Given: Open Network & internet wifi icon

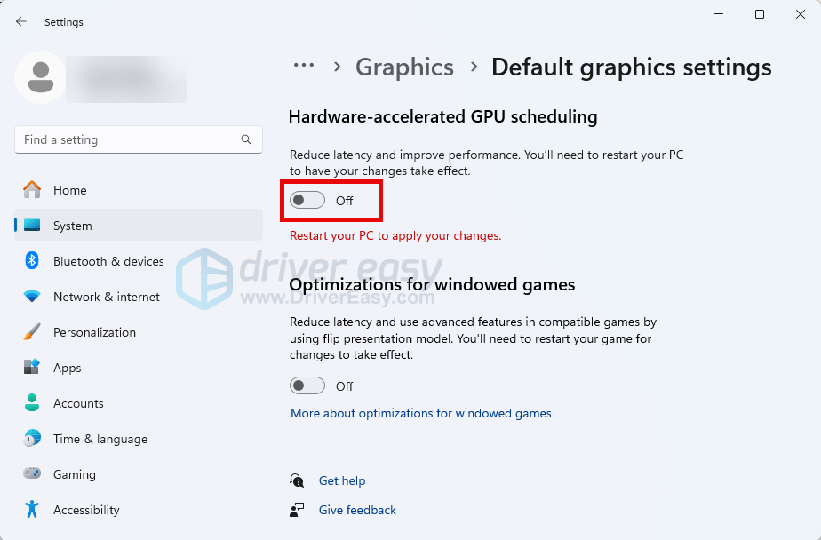Looking at the screenshot, I should point(32,297).
